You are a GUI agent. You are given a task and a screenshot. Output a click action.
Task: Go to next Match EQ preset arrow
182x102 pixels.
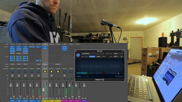tap(86, 57)
